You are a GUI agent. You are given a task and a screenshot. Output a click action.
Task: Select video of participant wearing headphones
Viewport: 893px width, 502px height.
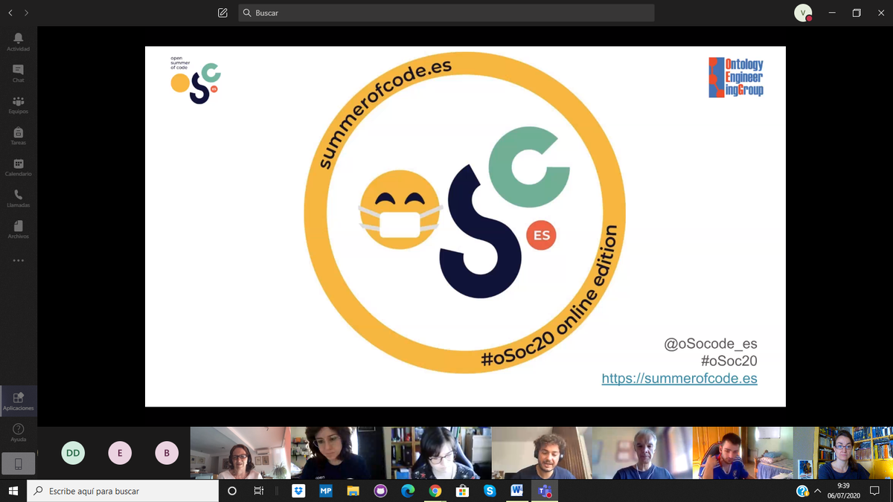coord(542,453)
